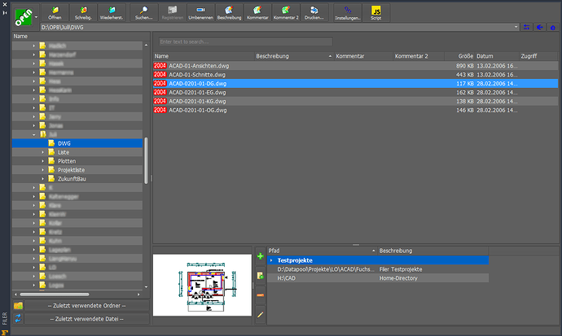Open 'Zuletzt verwendete Datei' list
Screen dimensions: 562x336
86,318
